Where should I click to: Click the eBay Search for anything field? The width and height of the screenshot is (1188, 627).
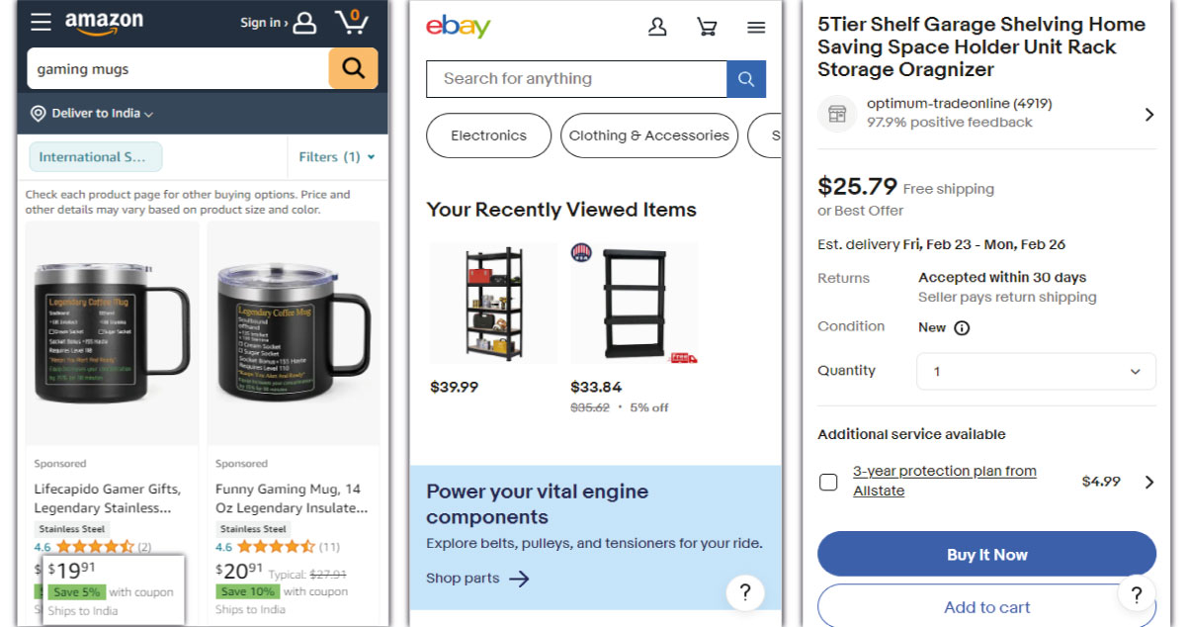coord(575,79)
